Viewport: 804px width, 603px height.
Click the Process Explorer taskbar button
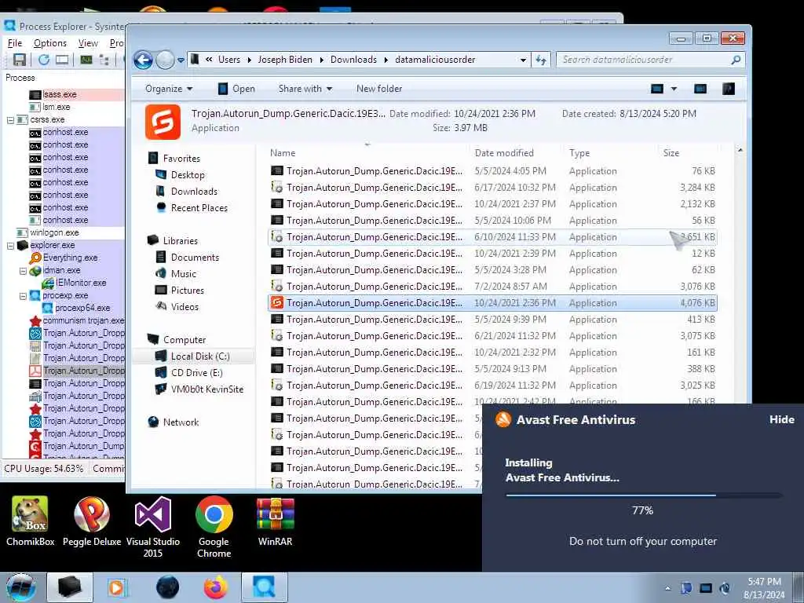(x=264, y=587)
